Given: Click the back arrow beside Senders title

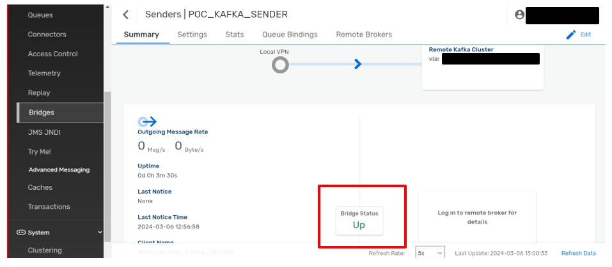Looking at the screenshot, I should point(126,15).
